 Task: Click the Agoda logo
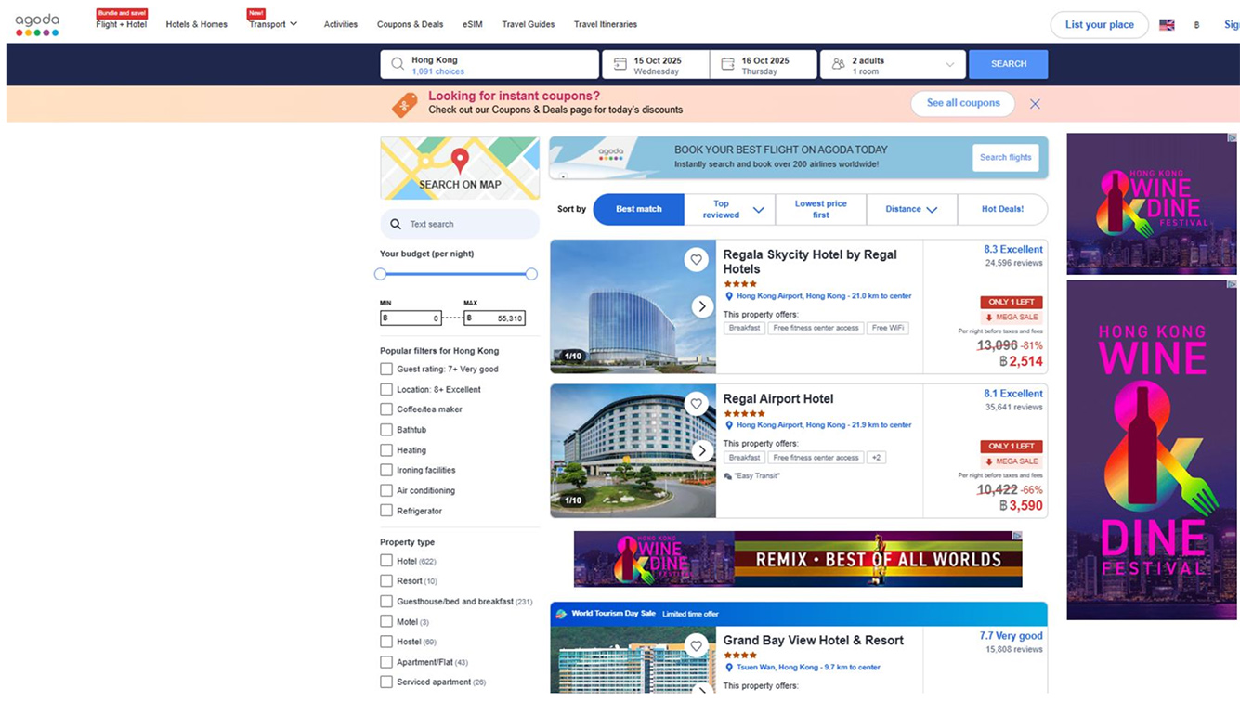37,24
